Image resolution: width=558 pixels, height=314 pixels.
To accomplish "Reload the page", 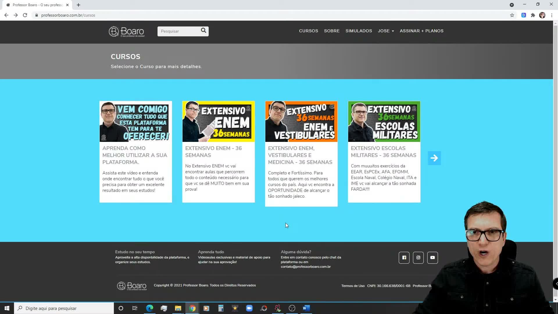I will pos(25,15).
